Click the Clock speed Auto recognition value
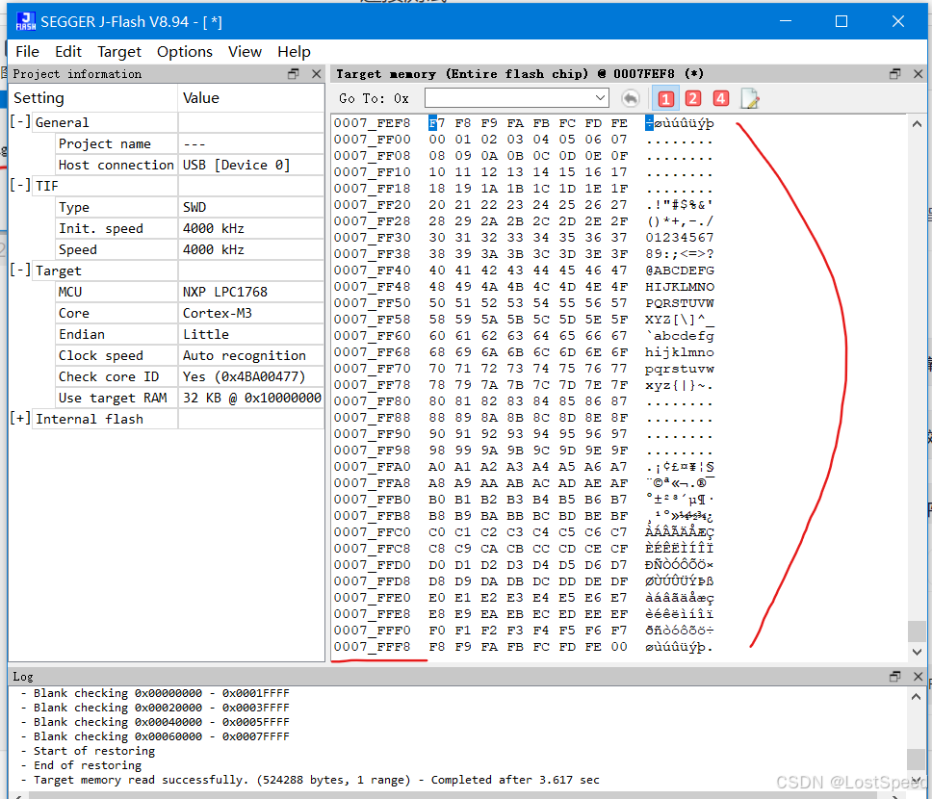Screen dimensions: 932x799 (x=245, y=355)
